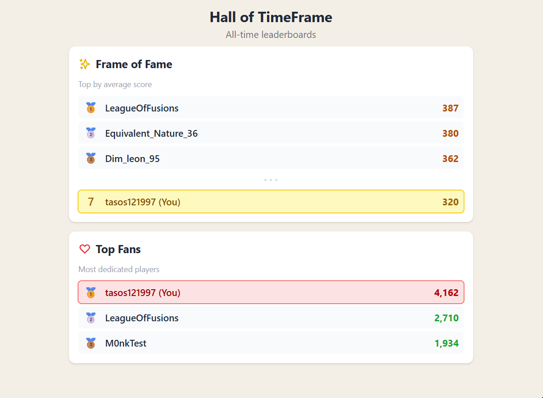Click the Frame of Fame section heading
The width and height of the screenshot is (543, 398).
134,64
